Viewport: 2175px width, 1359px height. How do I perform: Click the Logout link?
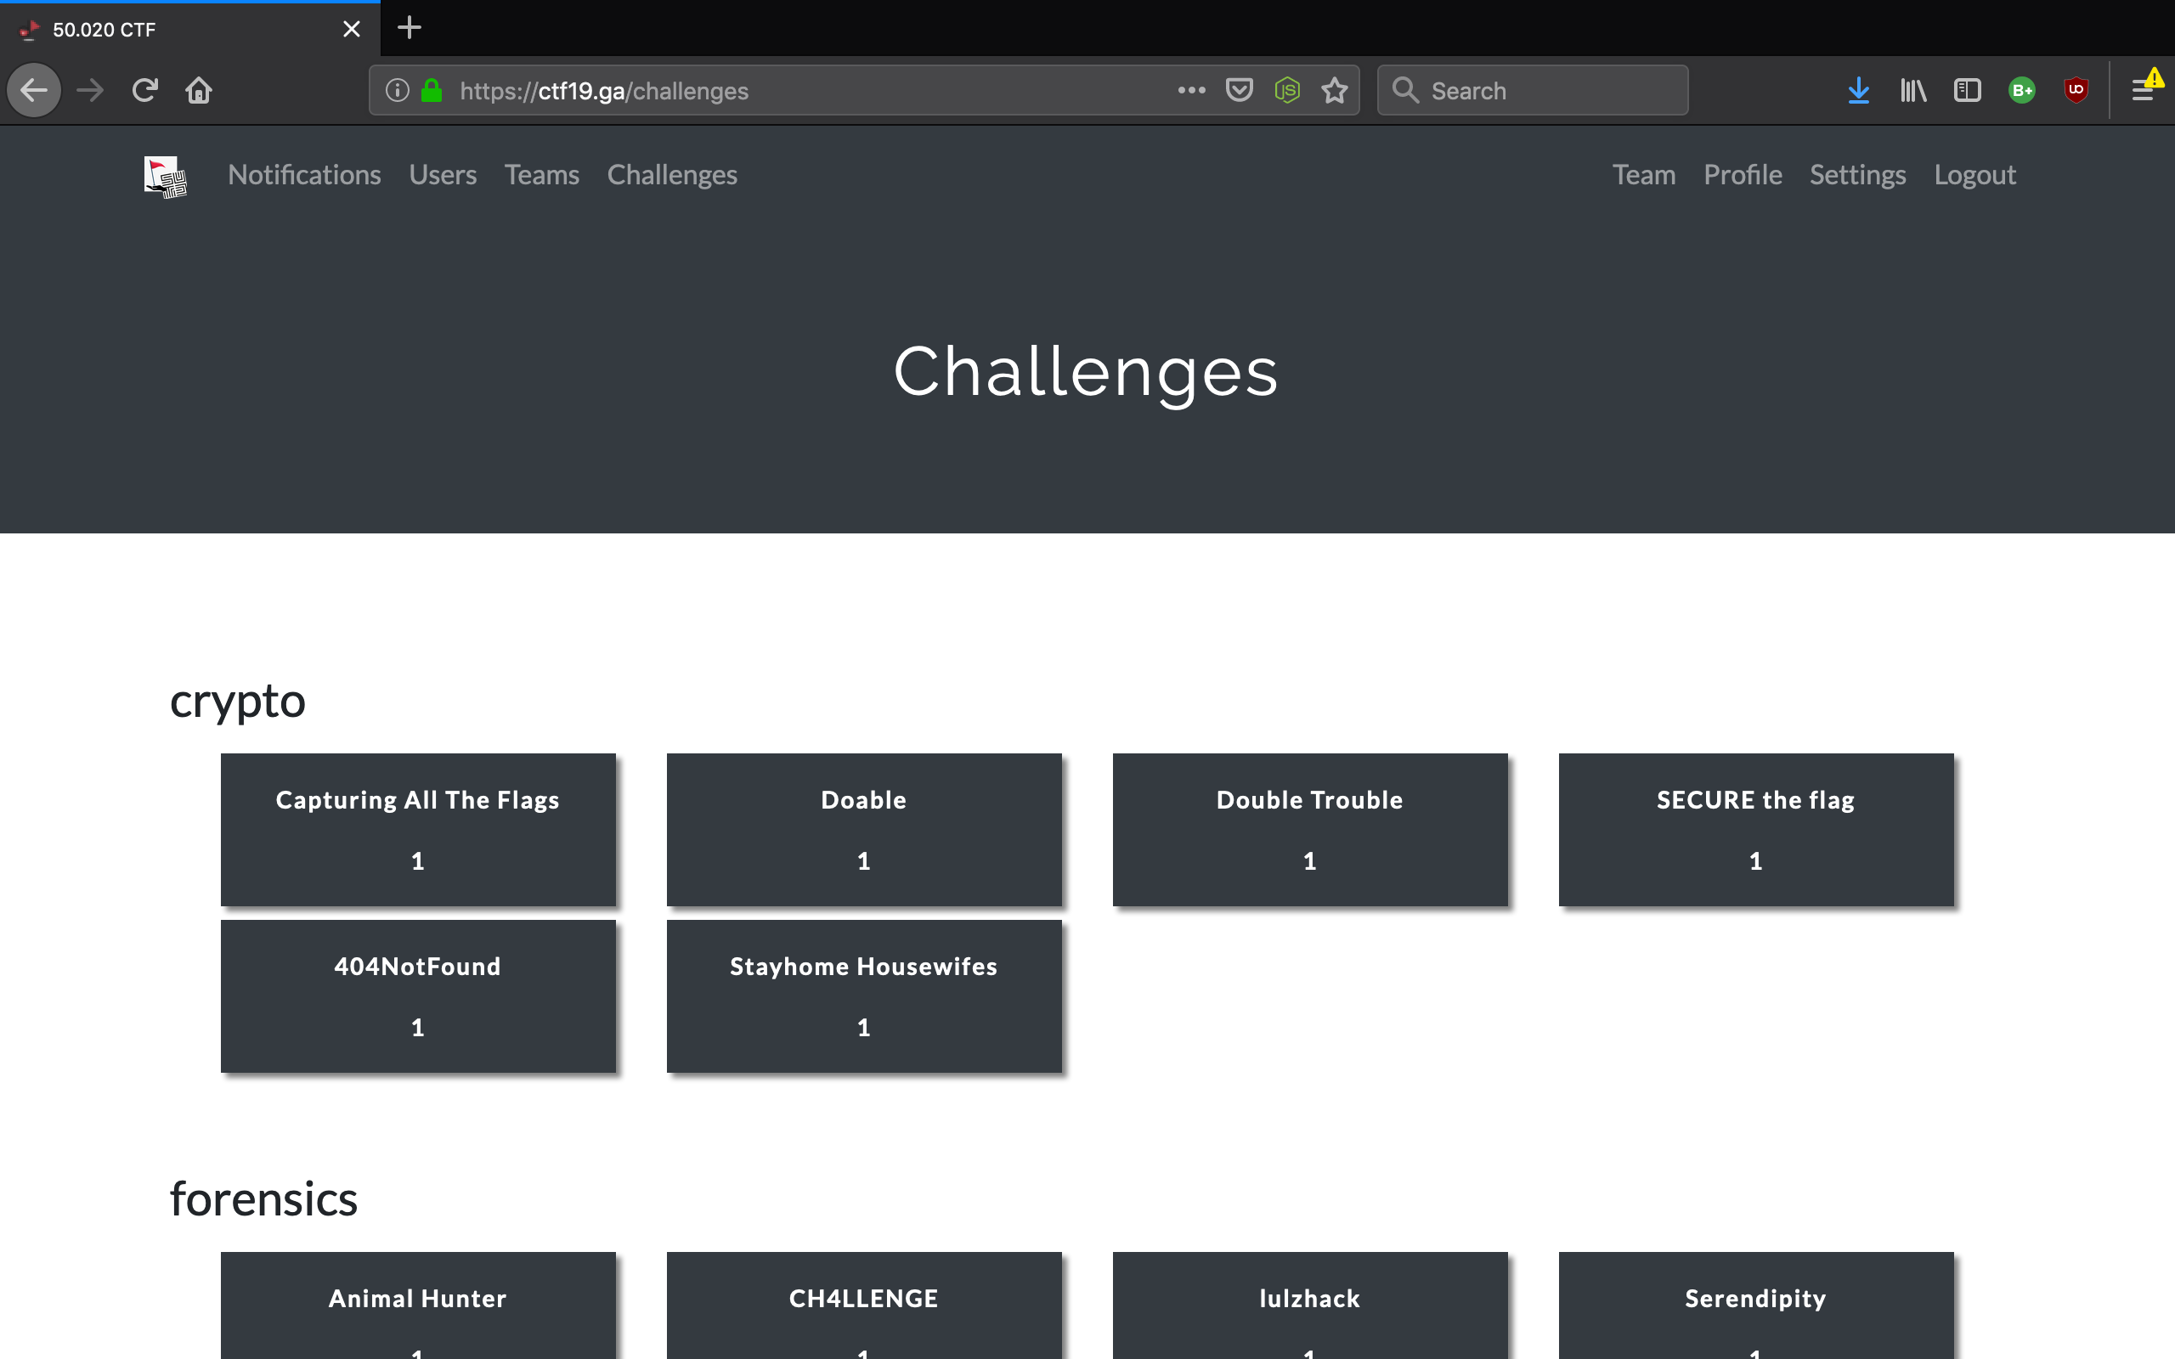point(1974,174)
